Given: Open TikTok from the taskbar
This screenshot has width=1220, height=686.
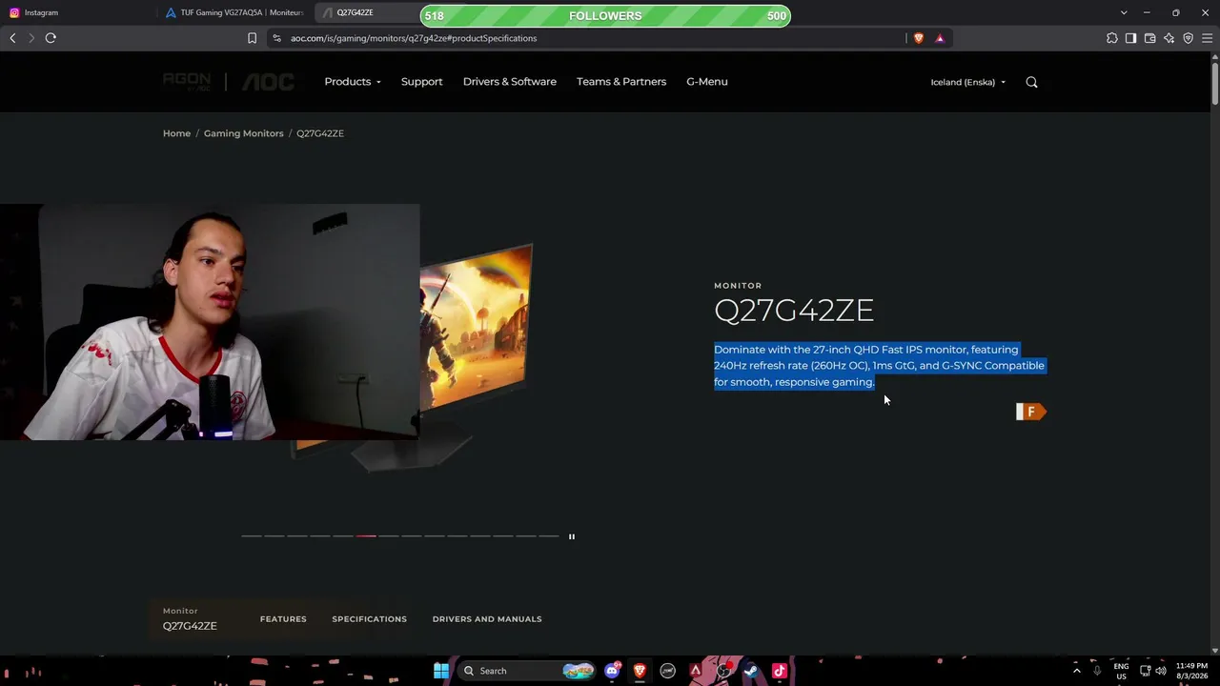Looking at the screenshot, I should [x=779, y=671].
